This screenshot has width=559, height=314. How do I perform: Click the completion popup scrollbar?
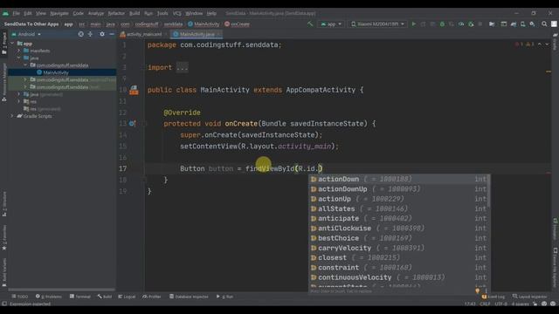(489, 191)
